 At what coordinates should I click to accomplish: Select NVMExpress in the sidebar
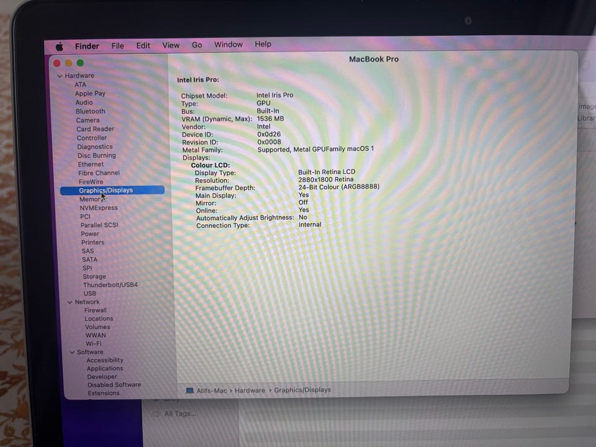(x=99, y=208)
